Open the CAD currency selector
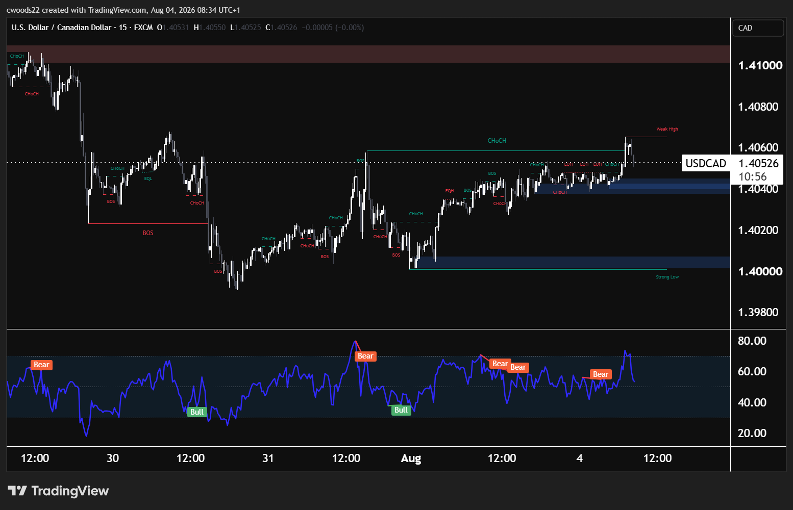 758,28
